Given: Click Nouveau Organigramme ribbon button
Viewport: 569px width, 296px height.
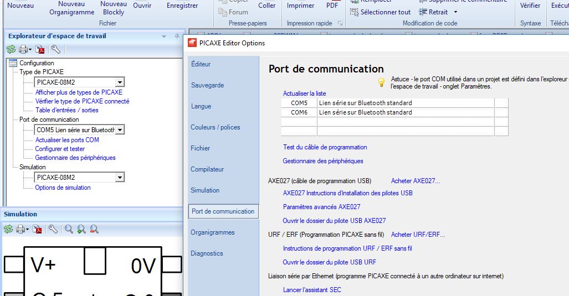Looking at the screenshot, I should [x=72, y=8].
